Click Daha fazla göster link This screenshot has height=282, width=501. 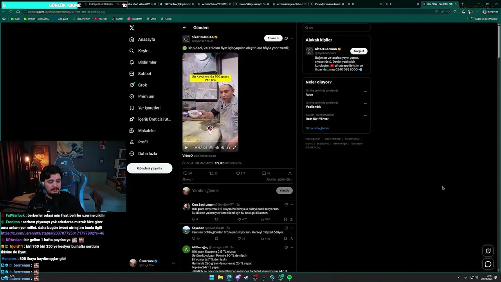pos(317,128)
